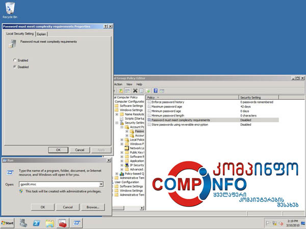The image size is (306, 229).
Task: Click Browse... in the Run dialog
Action: pos(93,207)
